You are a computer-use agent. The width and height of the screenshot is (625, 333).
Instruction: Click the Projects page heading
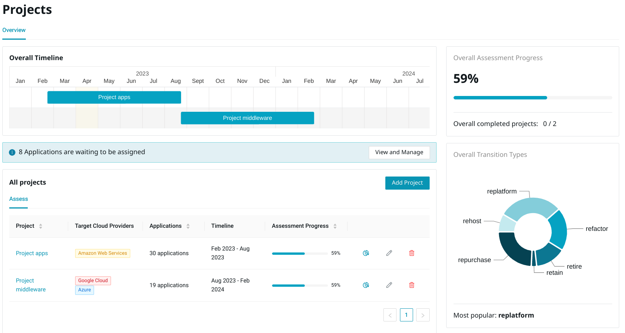click(27, 10)
